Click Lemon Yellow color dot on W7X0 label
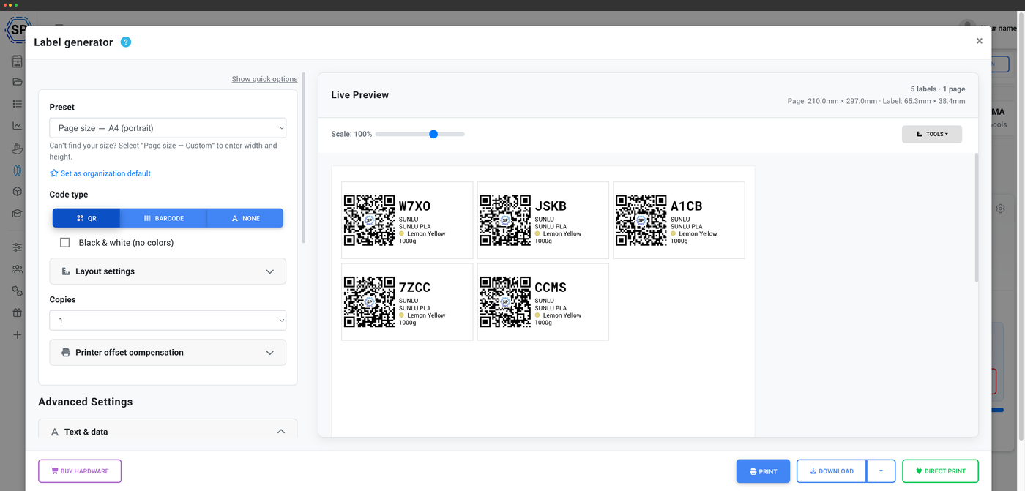Viewport: 1025px width, 491px height. point(402,234)
